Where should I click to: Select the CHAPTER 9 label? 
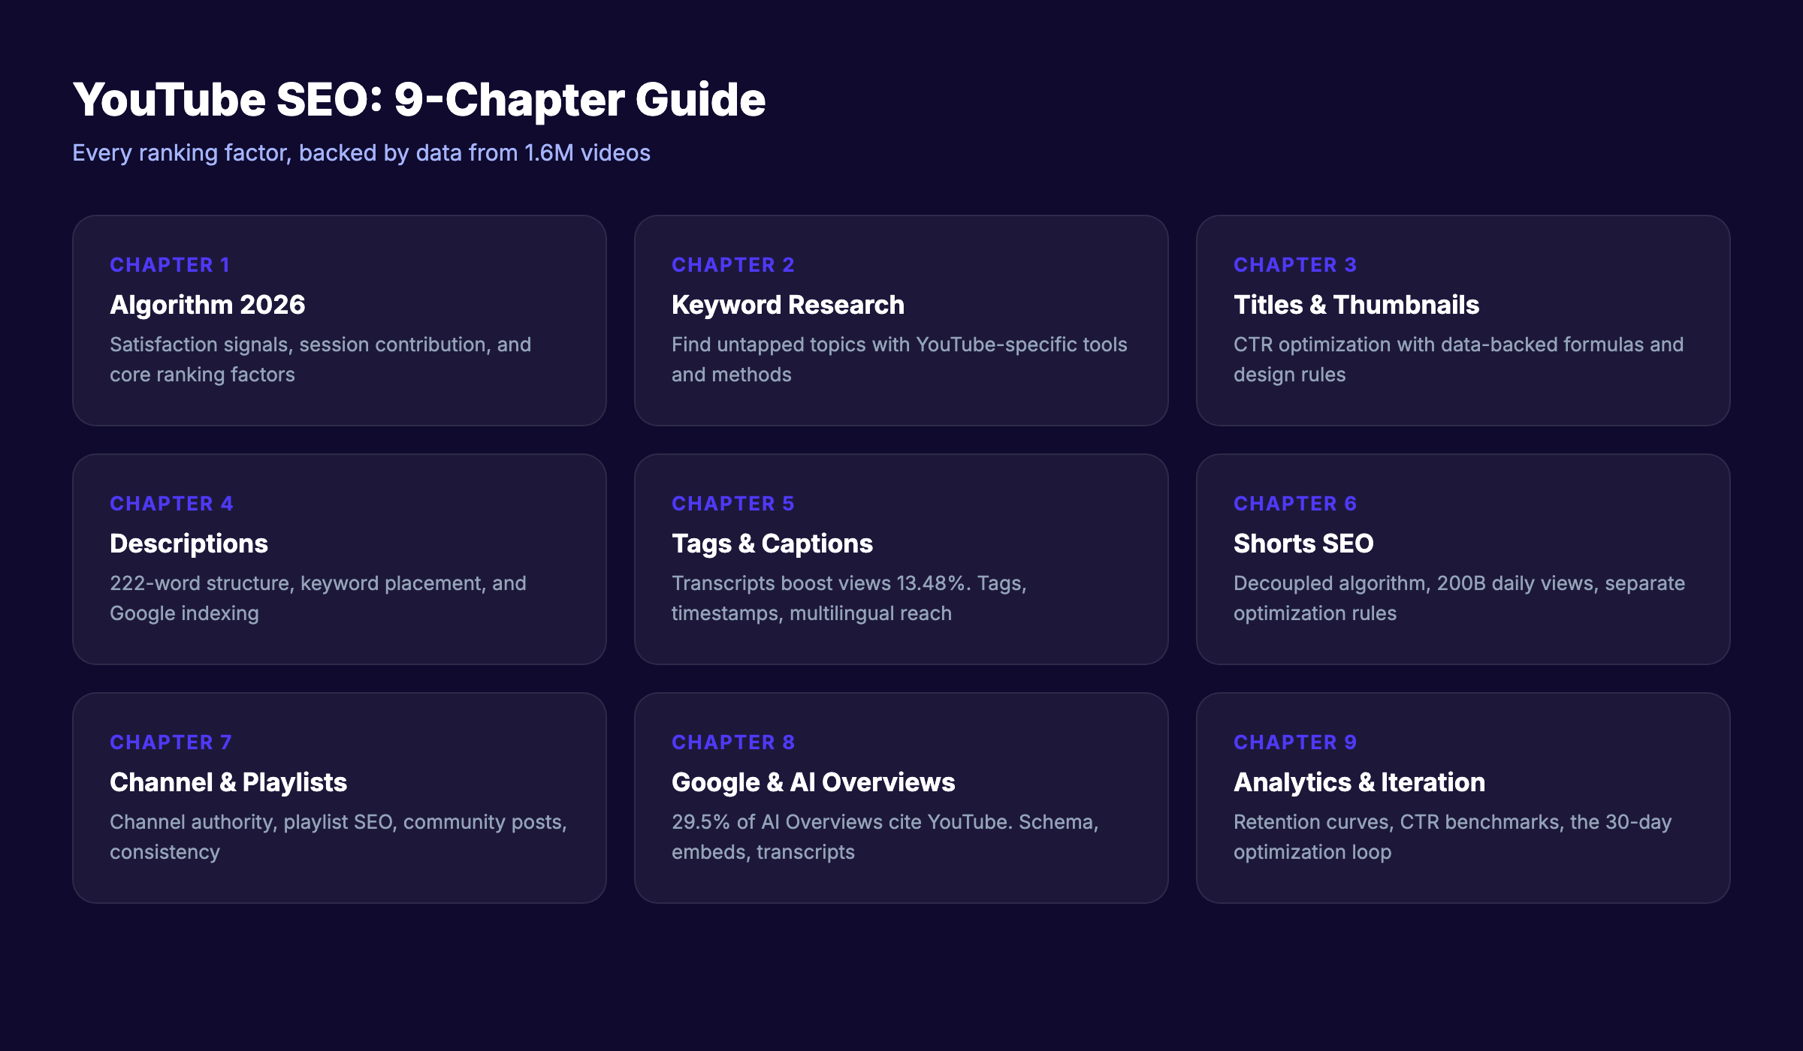[1294, 742]
